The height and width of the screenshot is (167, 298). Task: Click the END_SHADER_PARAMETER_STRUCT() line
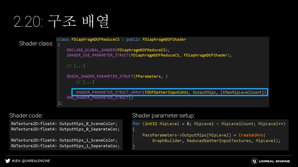pyautogui.click(x=100, y=97)
